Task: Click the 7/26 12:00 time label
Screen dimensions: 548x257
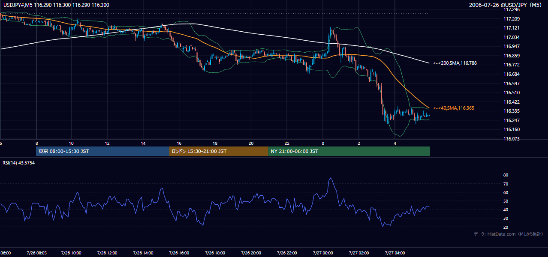Action: point(107,253)
